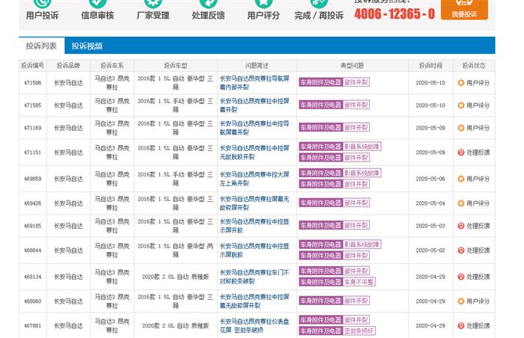Open complaint link 中控屏无故脱胶开裂
The height and width of the screenshot is (338, 524).
coord(255,153)
